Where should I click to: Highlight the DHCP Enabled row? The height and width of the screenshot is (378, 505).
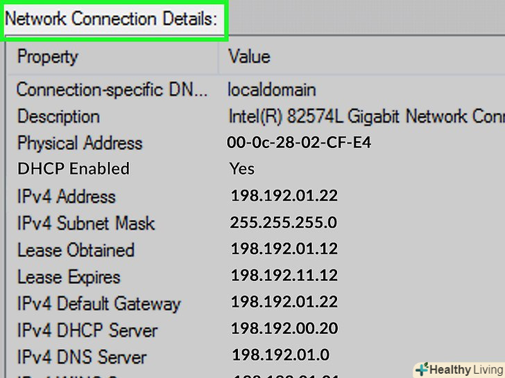(x=74, y=169)
